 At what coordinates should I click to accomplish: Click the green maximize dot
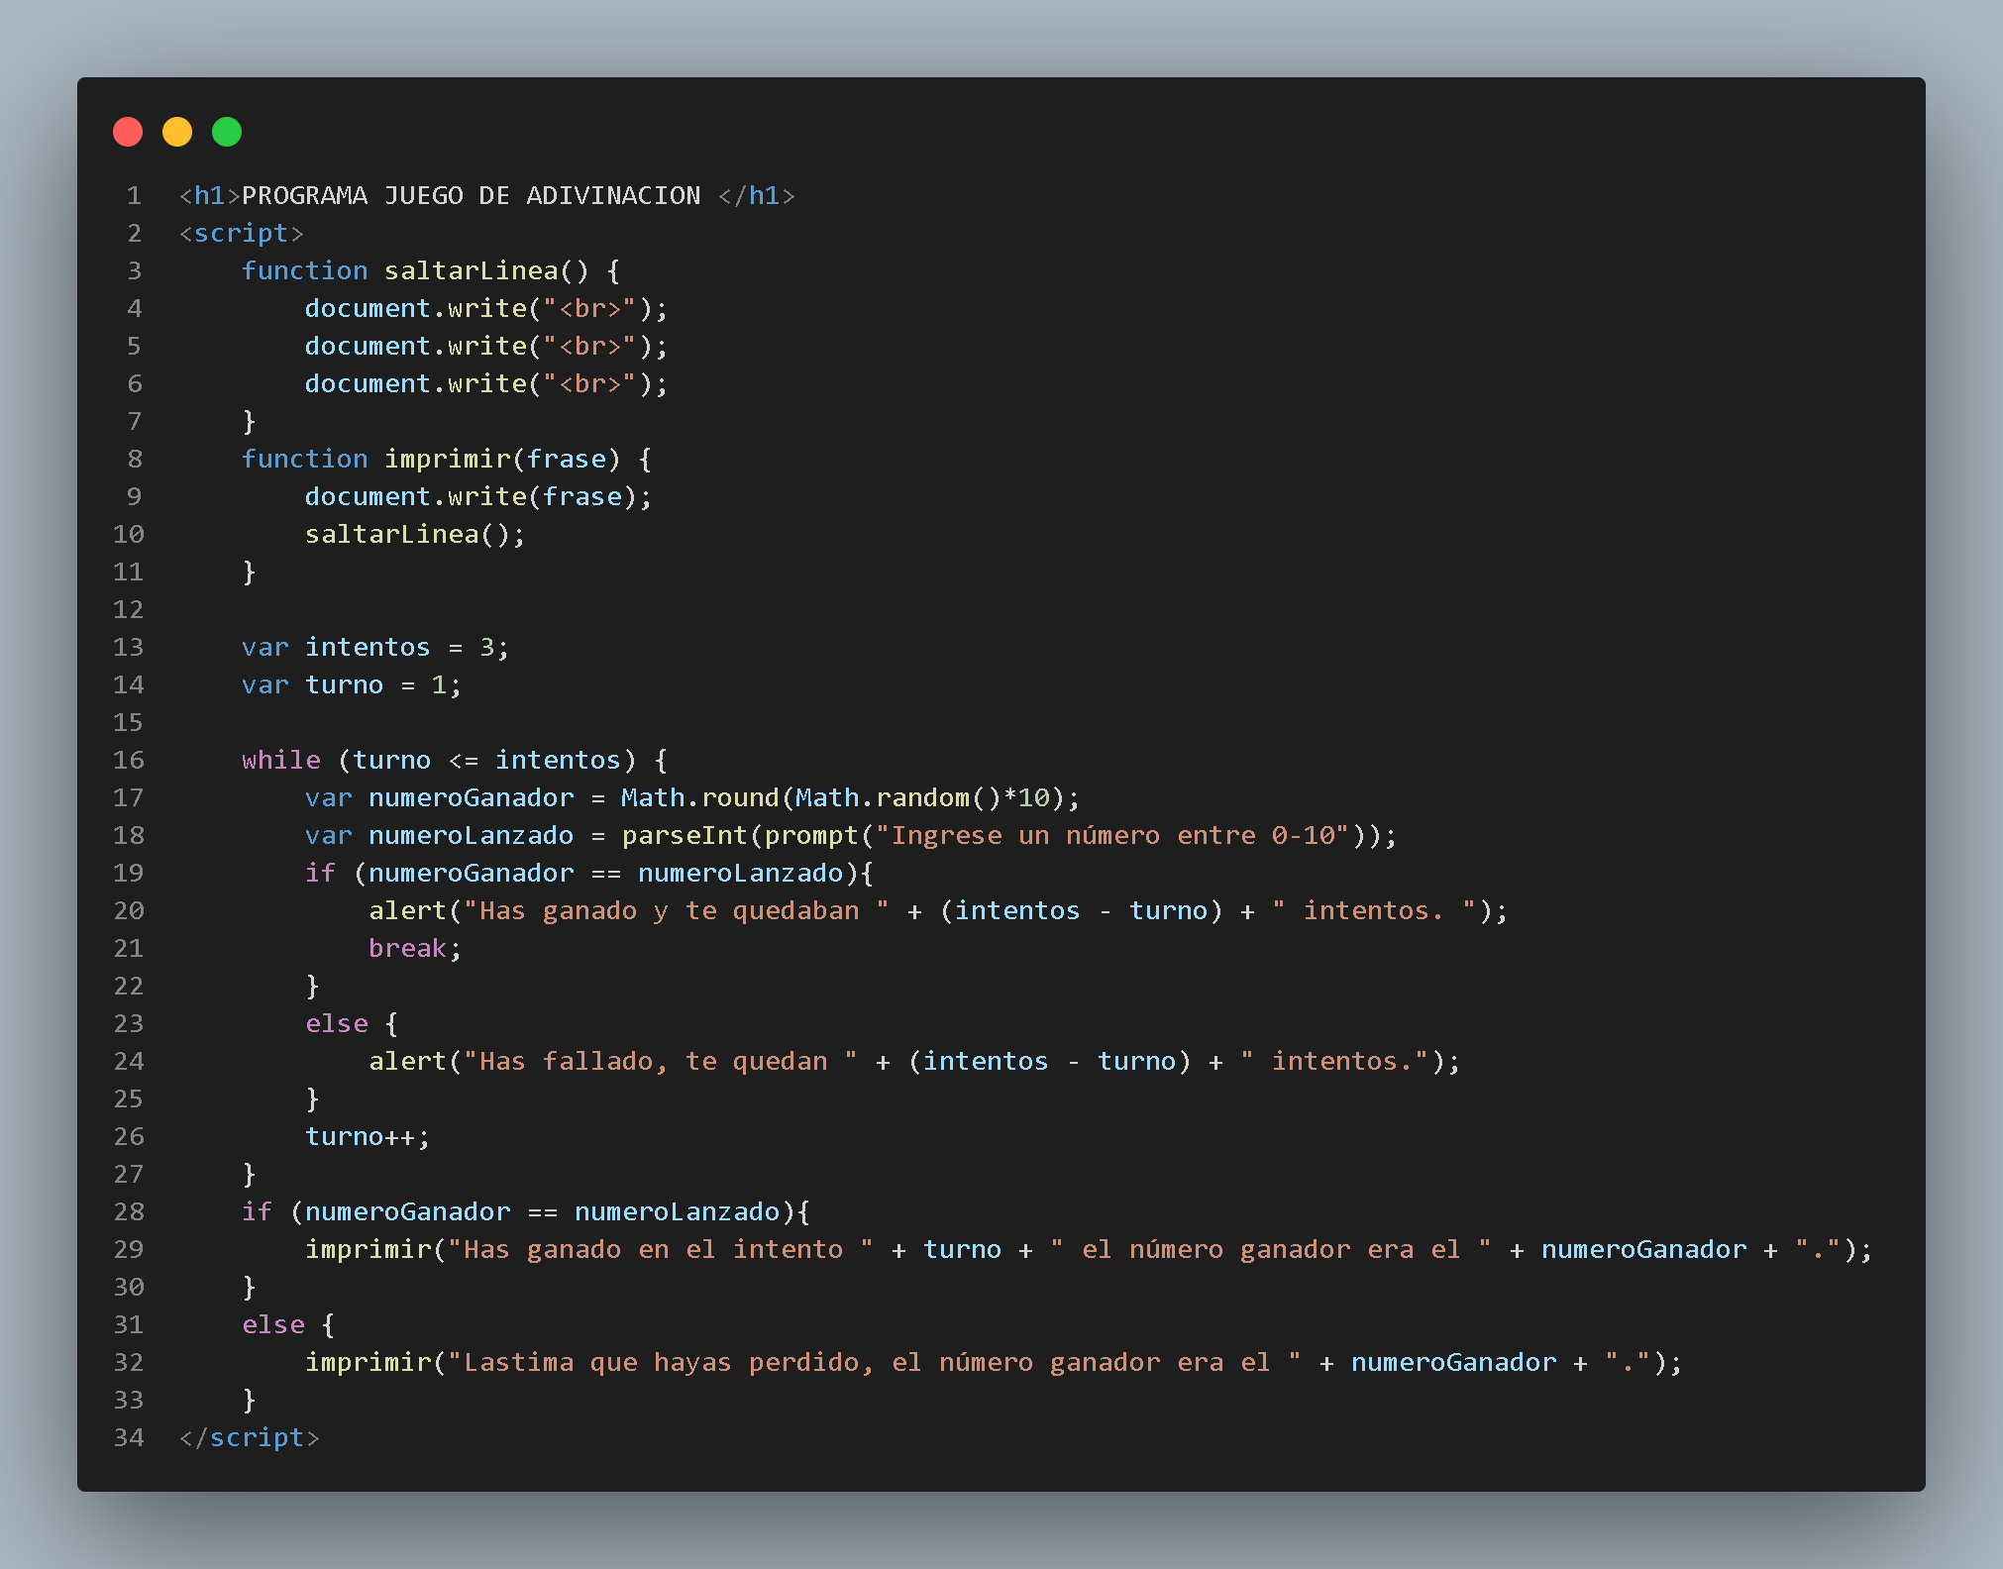pos(227,132)
